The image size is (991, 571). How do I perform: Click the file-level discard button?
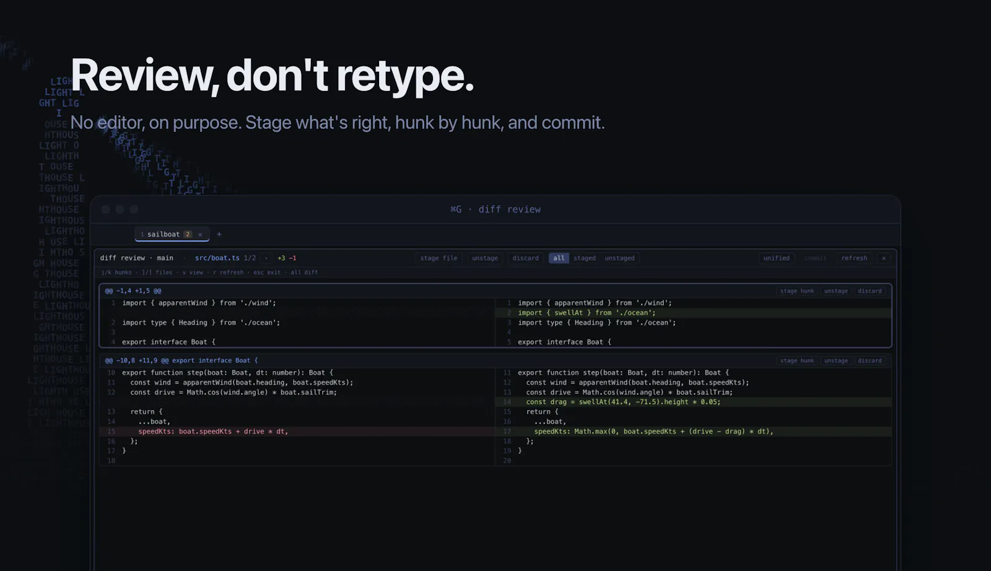click(525, 258)
